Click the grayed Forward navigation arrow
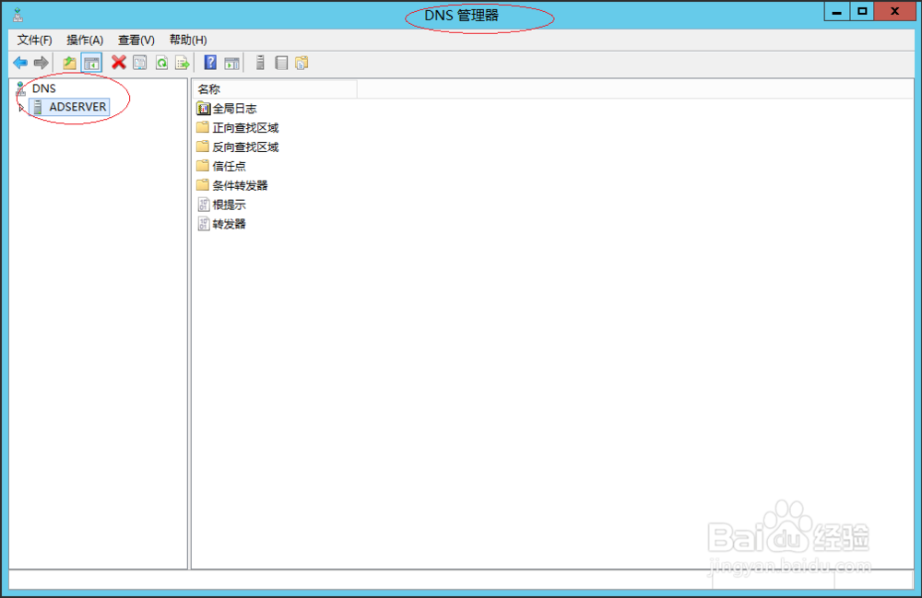Screen dimensions: 922x598 coord(41,62)
